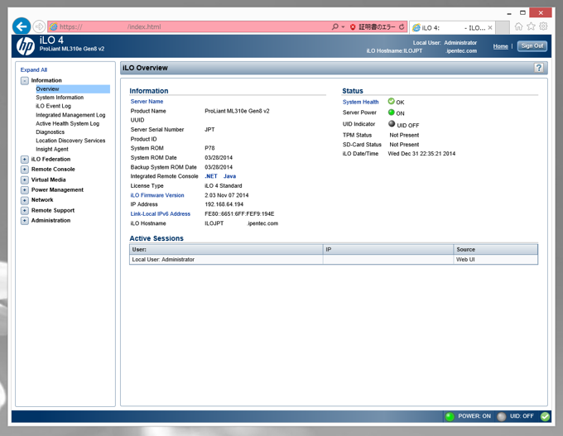Viewport: 563px width, 436px height.
Task: Expand the Administration node
Action: tap(24, 221)
